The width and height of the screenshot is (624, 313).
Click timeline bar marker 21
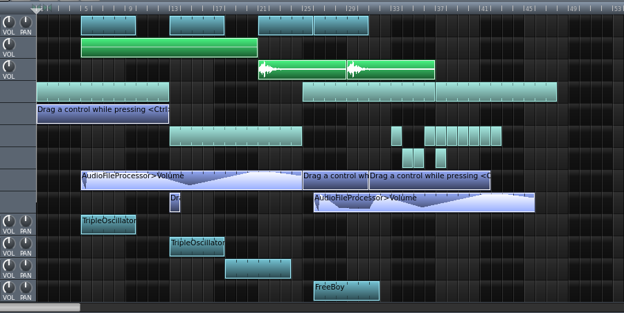263,8
